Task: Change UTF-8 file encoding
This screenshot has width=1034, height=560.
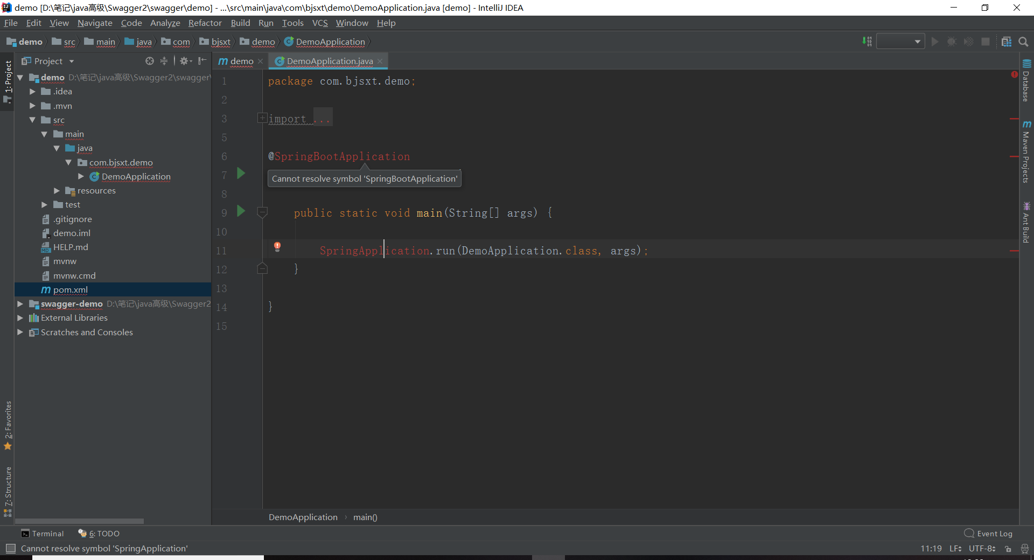Action: (982, 549)
